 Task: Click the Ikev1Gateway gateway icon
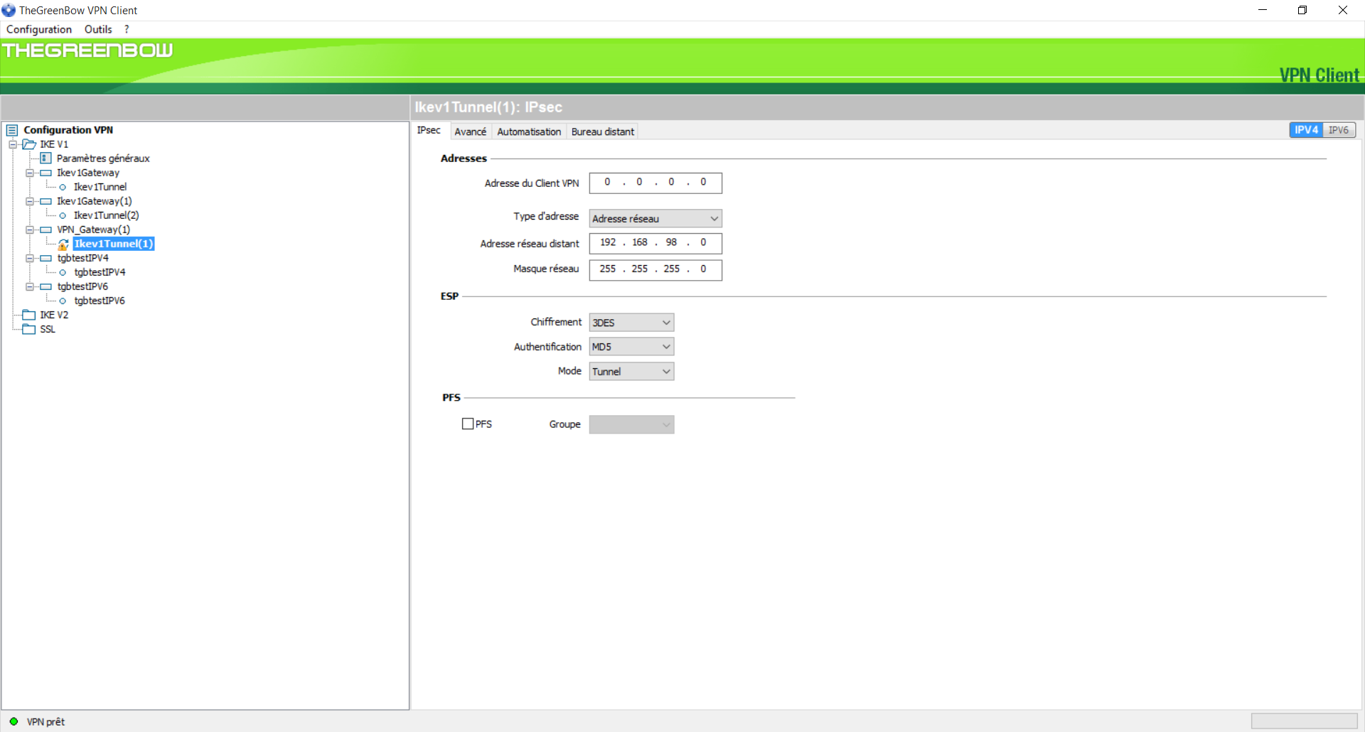coord(46,173)
